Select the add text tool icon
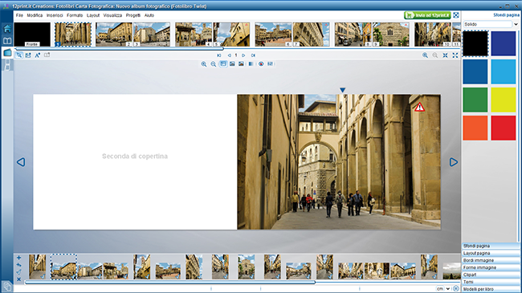The image size is (522, 293). click(37, 55)
